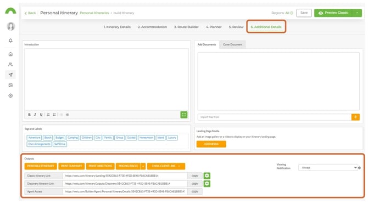Toggle the Own Arrangements tag

point(39,144)
